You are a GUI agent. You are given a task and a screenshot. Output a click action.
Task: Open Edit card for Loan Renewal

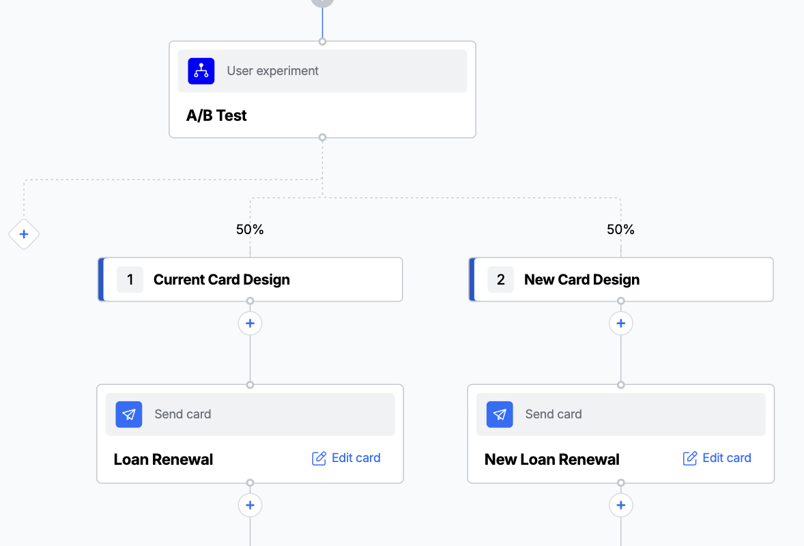346,457
